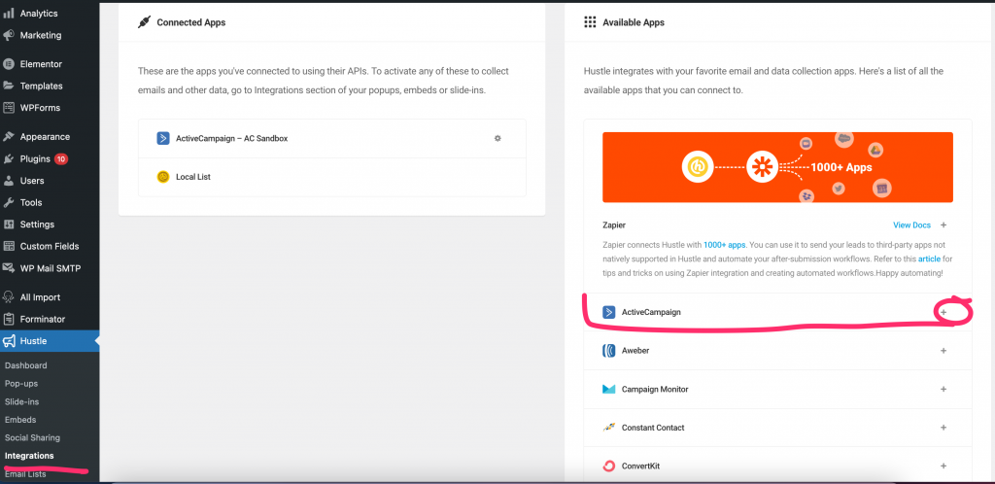The height and width of the screenshot is (484, 995).
Task: Go to Appearance in the sidebar
Action: click(x=45, y=137)
